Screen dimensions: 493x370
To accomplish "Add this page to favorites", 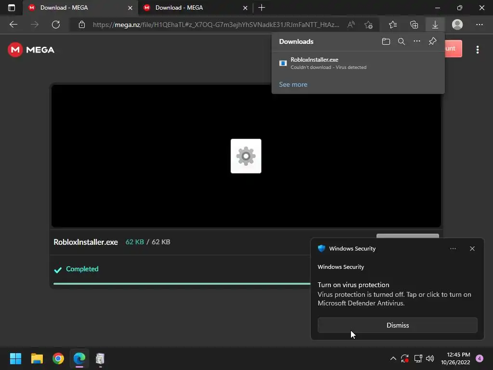I will tap(368, 25).
